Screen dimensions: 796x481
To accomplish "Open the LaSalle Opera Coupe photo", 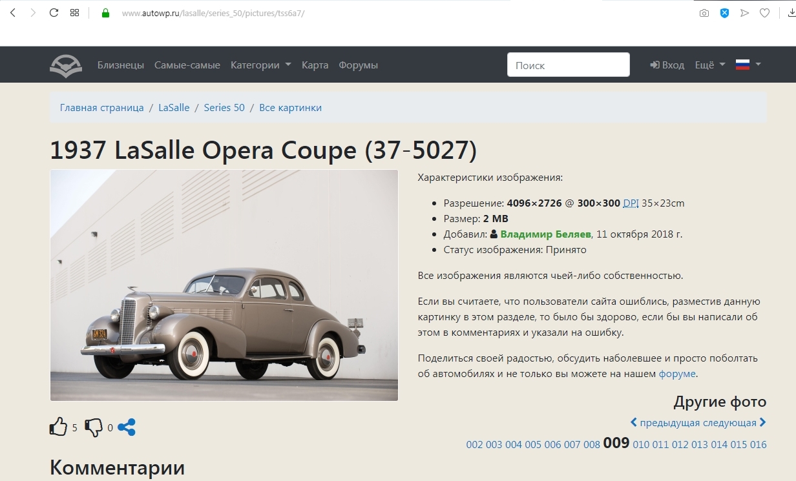I will tap(224, 285).
